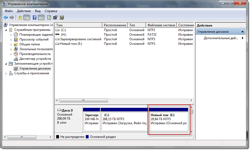Click the (H:) removable drive icon
251x151 pixels.
57,34
